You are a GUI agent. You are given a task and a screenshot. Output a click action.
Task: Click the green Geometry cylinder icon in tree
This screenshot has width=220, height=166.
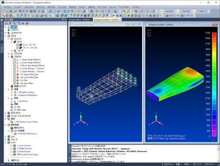point(9,30)
